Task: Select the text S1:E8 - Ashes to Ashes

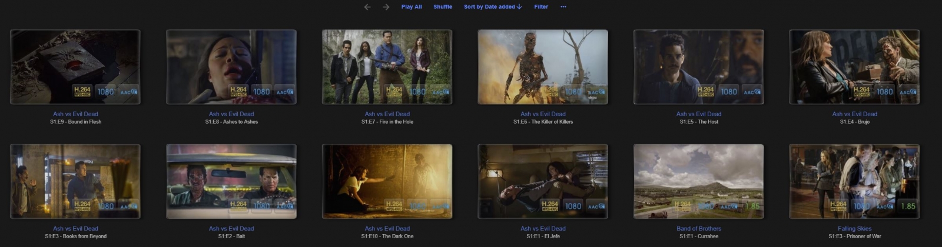Action: pyautogui.click(x=231, y=122)
